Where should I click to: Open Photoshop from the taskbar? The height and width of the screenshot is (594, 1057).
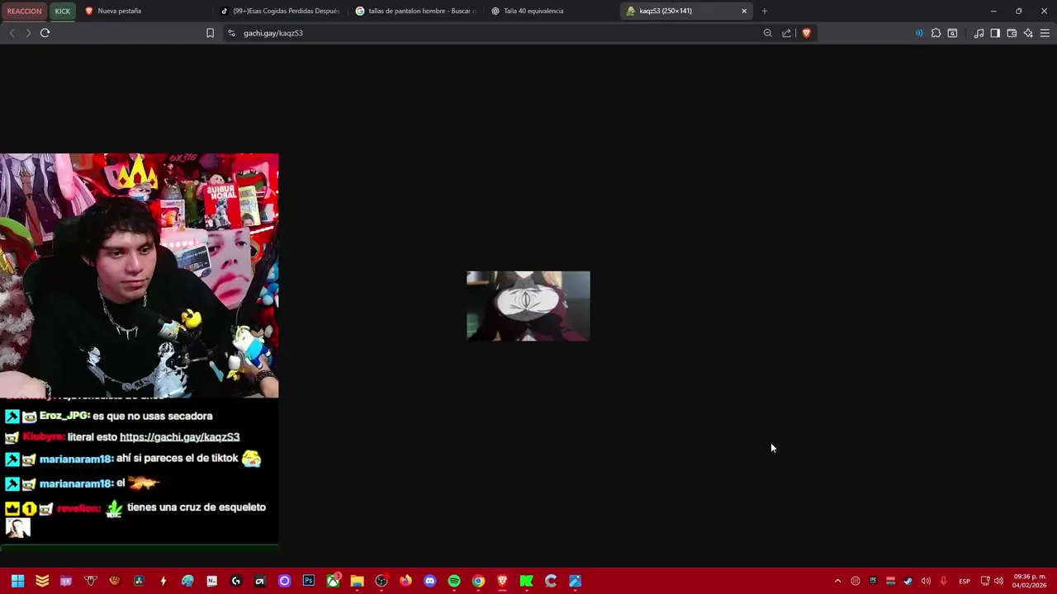308,581
